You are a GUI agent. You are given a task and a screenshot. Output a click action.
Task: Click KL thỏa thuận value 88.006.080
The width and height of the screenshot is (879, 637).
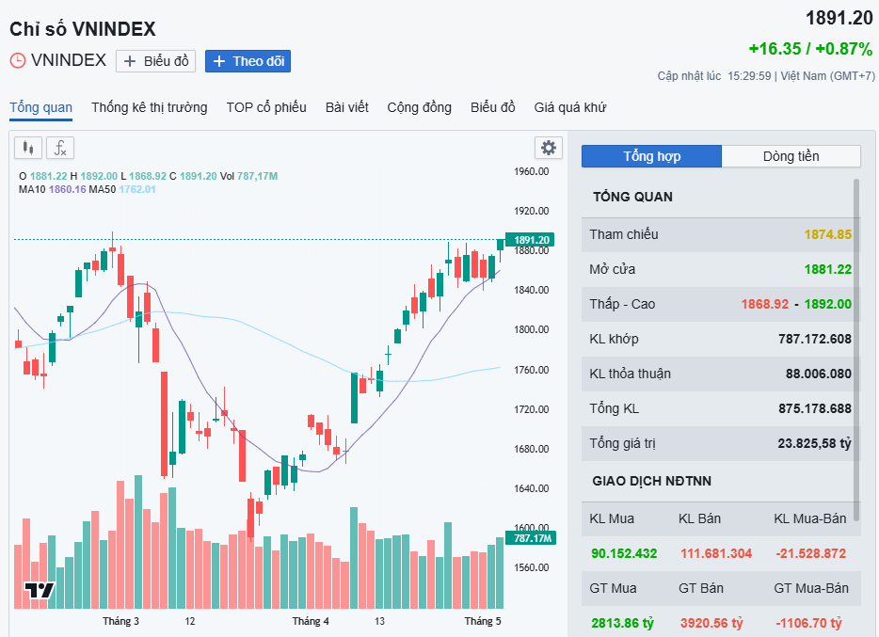click(x=819, y=374)
